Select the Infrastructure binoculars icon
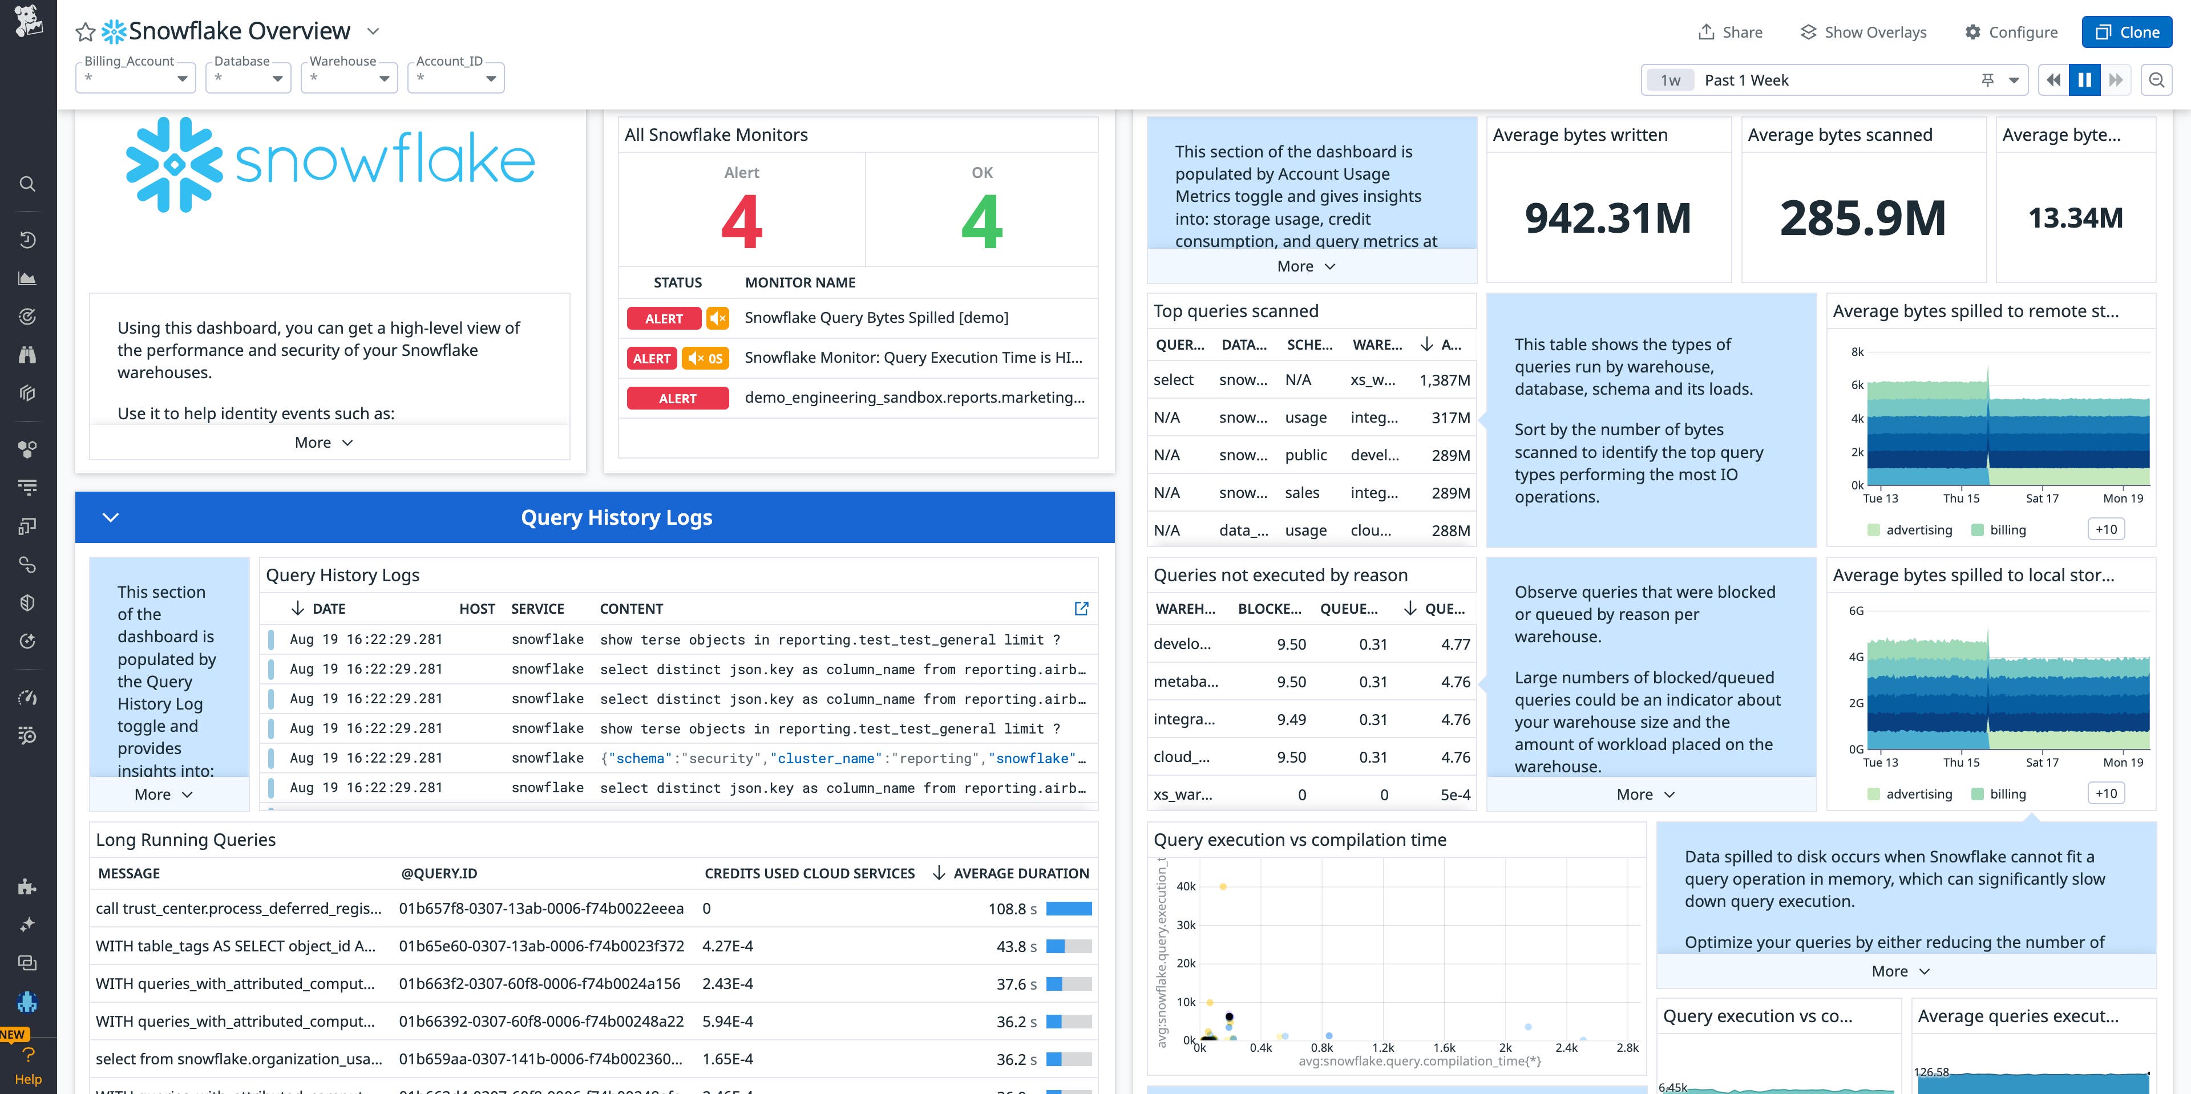The image size is (2191, 1094). click(x=28, y=354)
